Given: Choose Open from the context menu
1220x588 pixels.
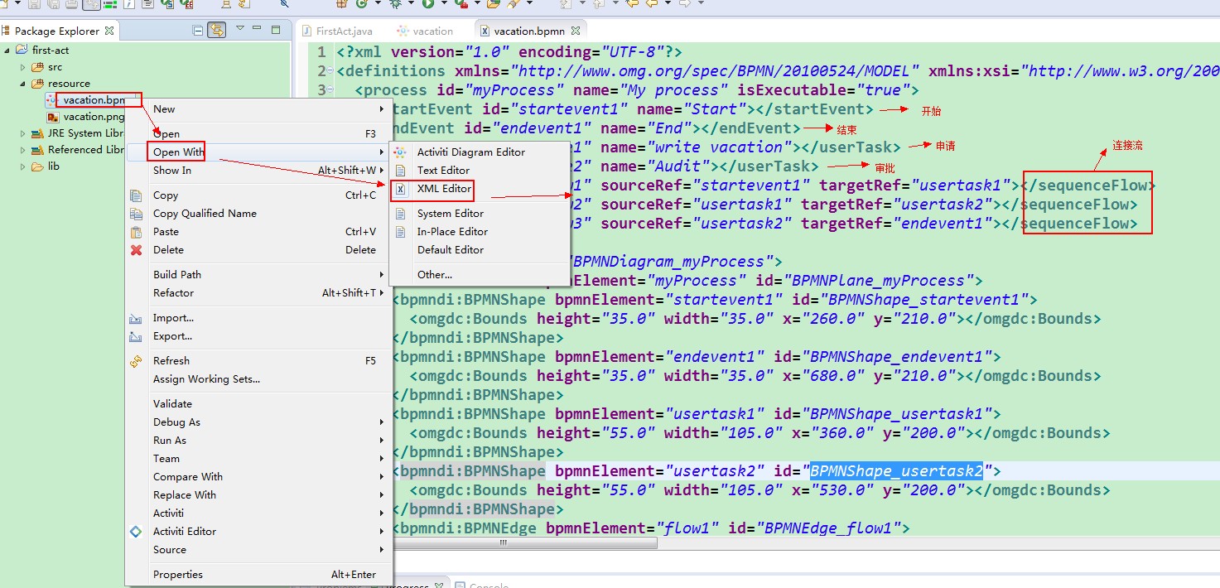Looking at the screenshot, I should point(258,134).
